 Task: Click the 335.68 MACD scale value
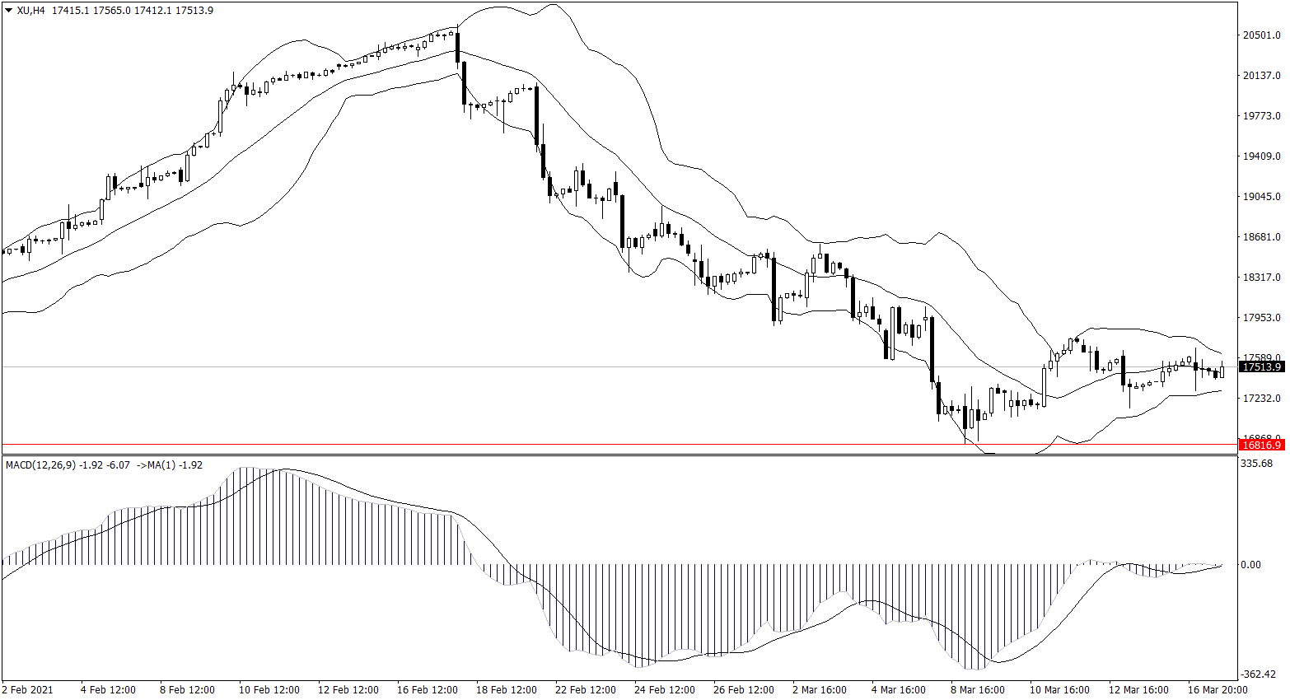tap(1256, 464)
